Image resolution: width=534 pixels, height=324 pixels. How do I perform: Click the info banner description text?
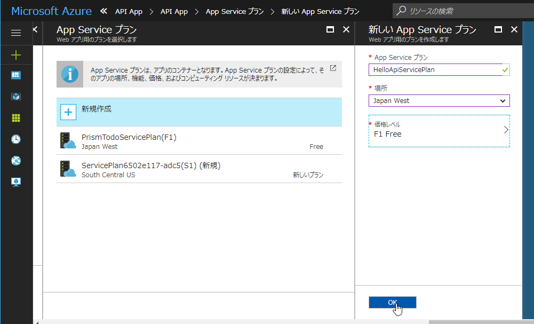click(x=207, y=74)
